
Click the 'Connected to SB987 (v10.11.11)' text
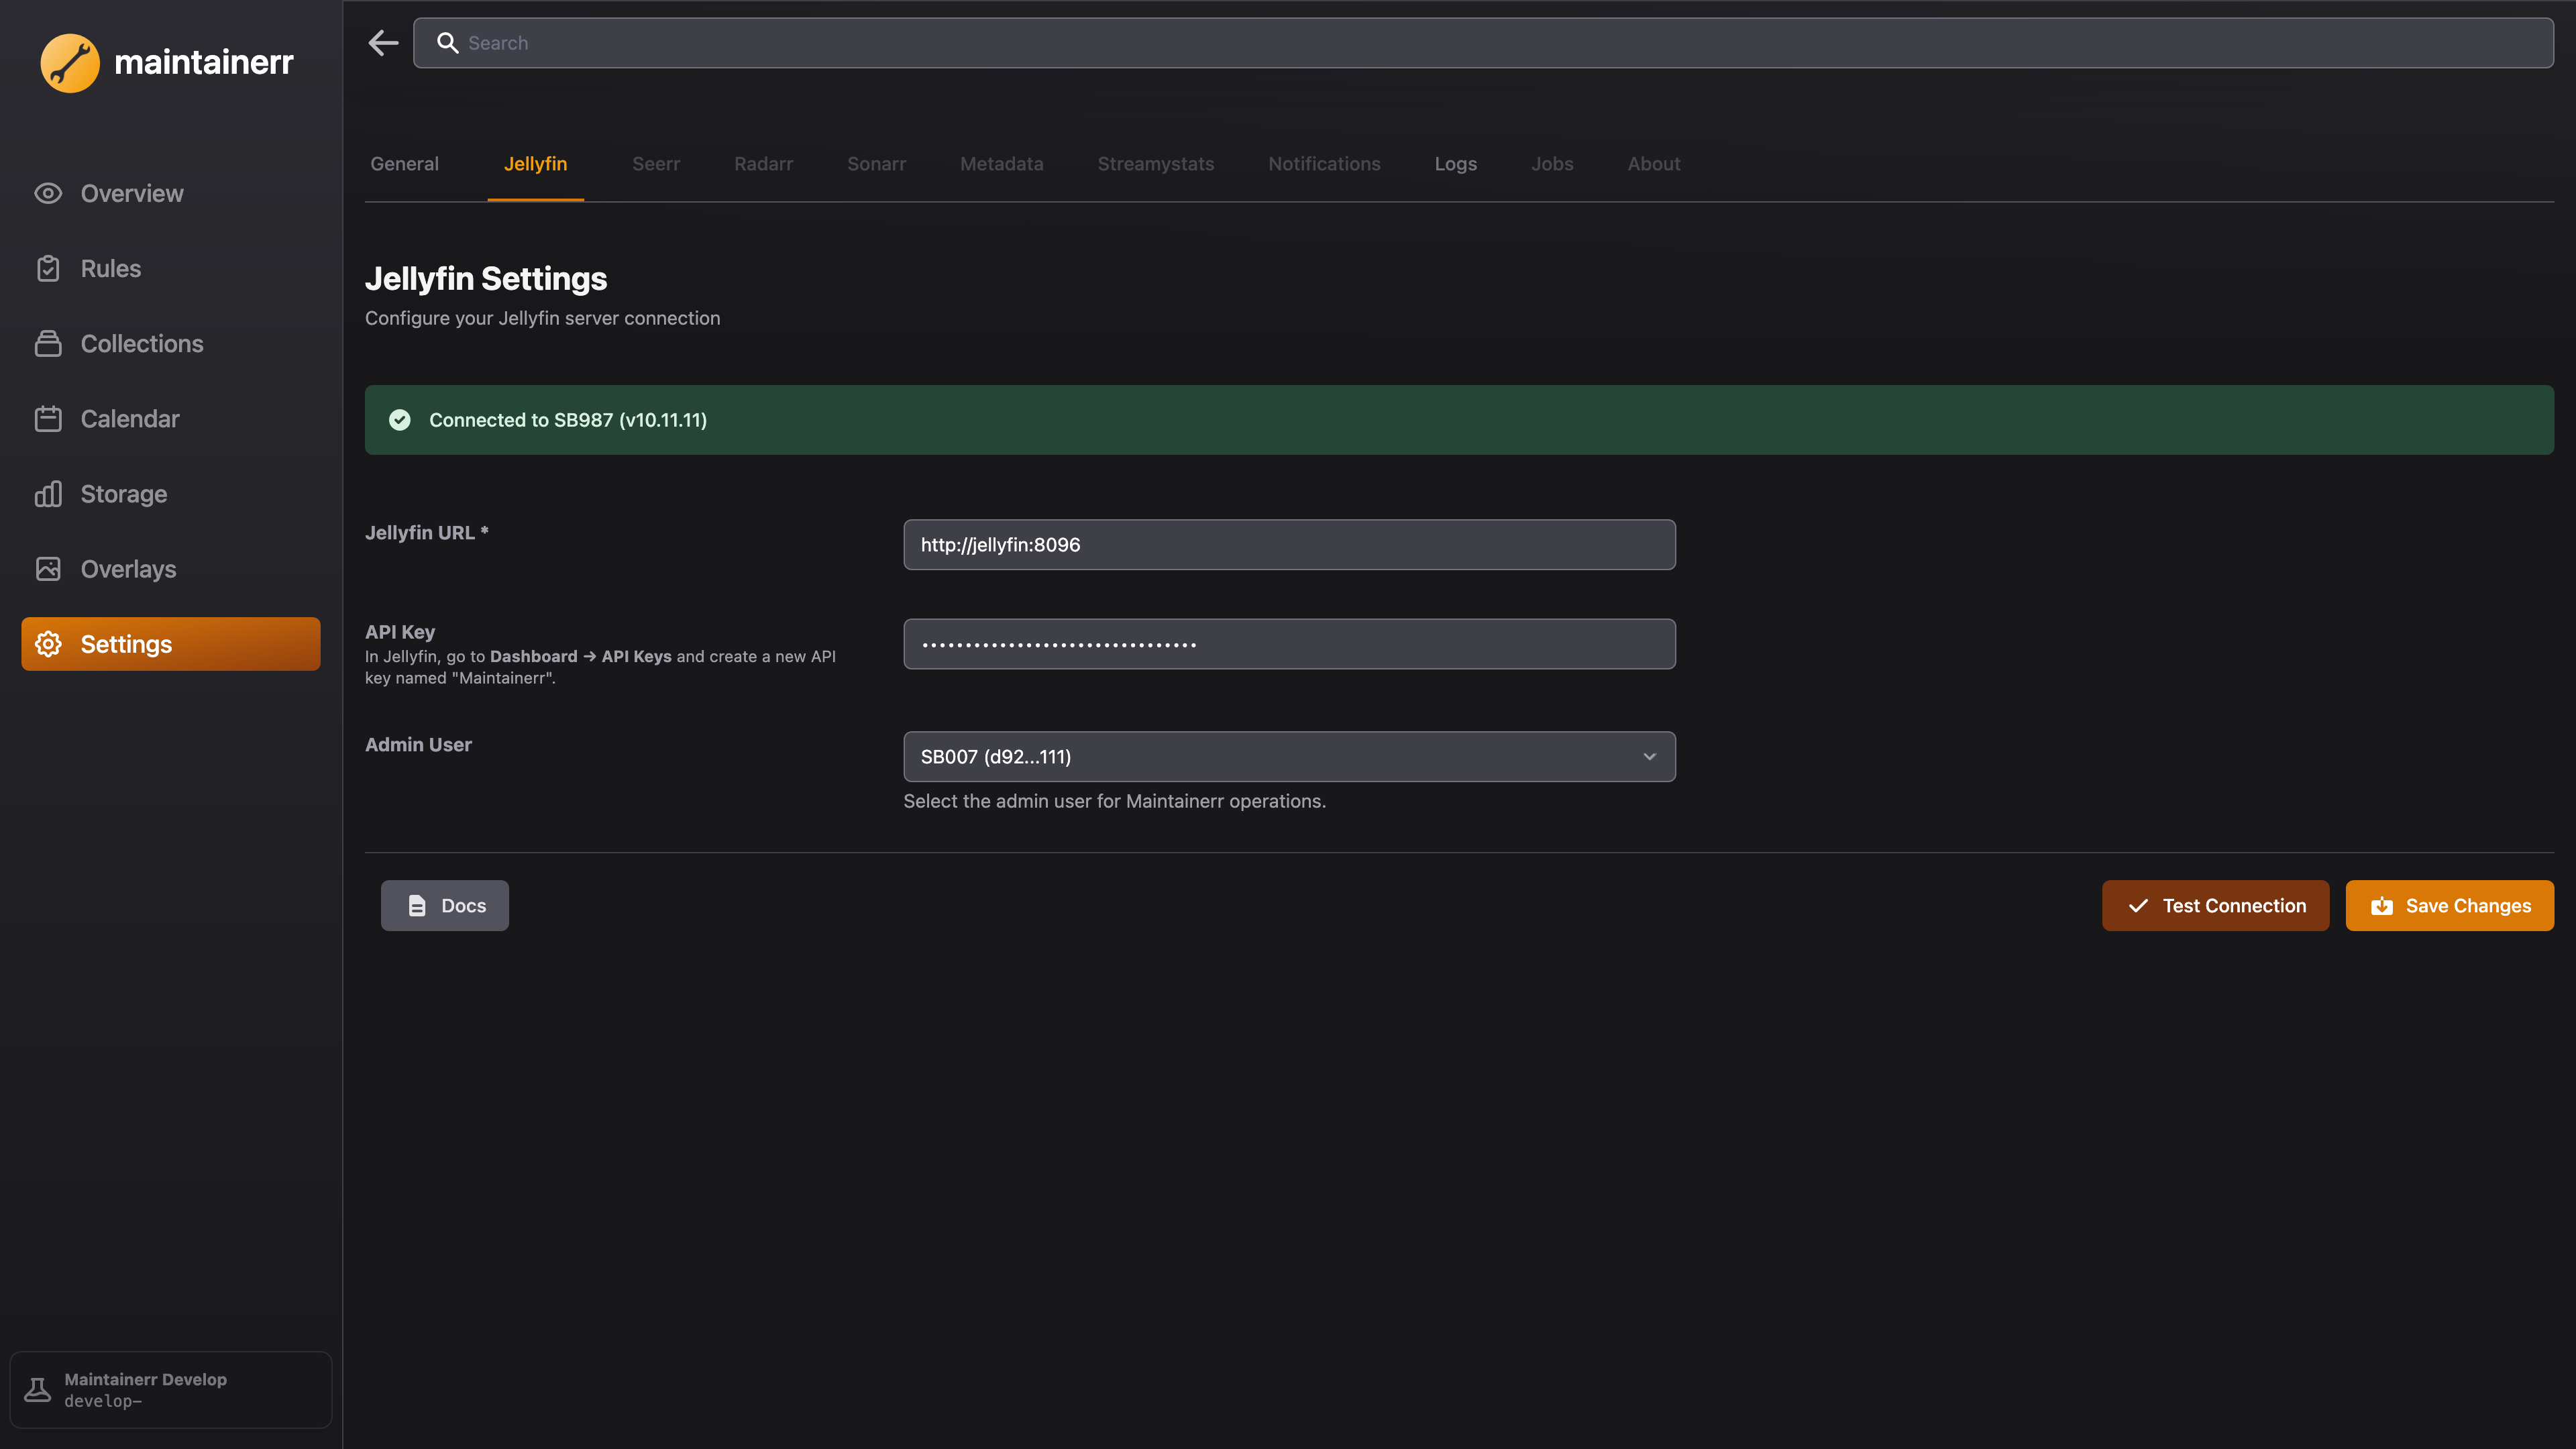point(568,420)
